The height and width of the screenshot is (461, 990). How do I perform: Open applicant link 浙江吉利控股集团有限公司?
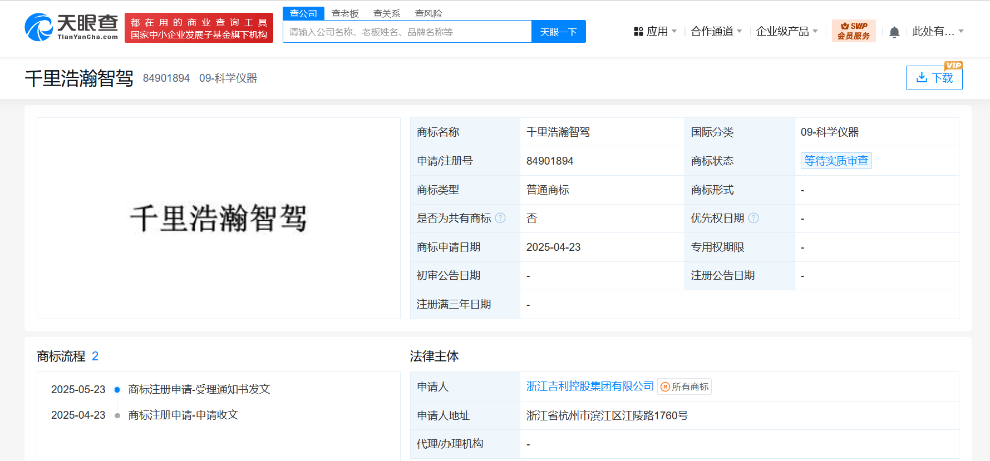(x=590, y=386)
